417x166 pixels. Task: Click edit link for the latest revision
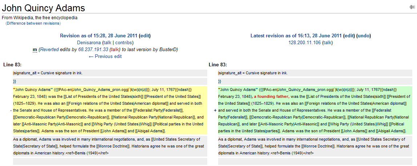pyautogui.click(x=349, y=36)
